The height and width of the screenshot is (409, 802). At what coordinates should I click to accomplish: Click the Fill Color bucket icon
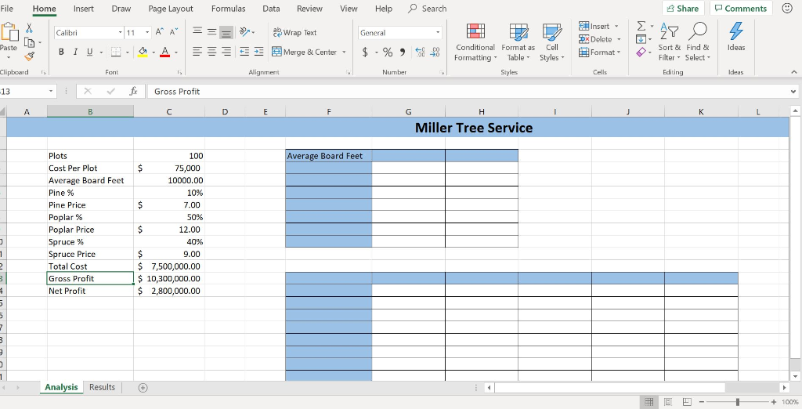pyautogui.click(x=143, y=52)
